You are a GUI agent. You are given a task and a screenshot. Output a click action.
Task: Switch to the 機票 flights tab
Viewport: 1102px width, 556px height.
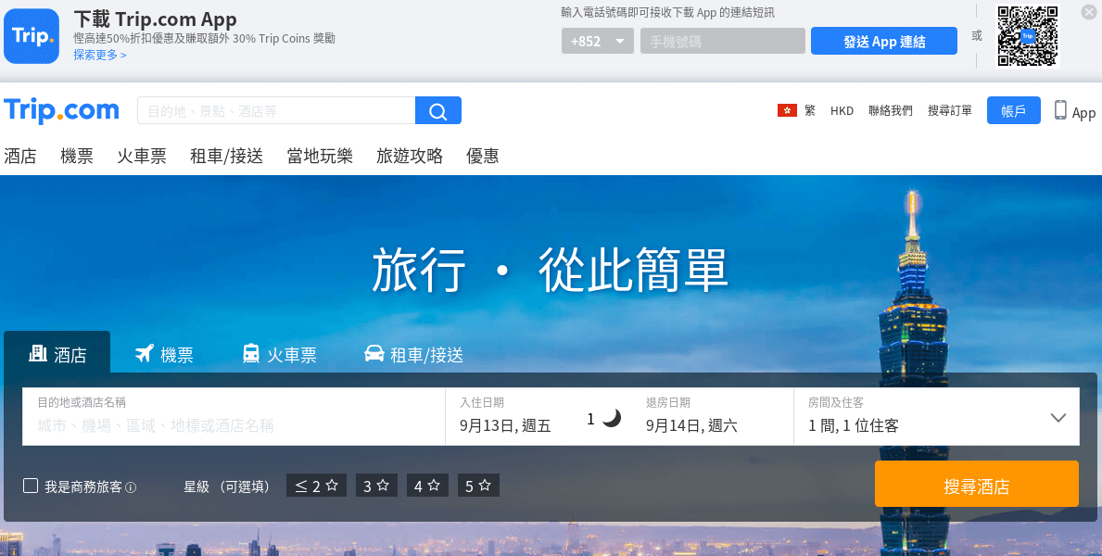pyautogui.click(x=164, y=354)
